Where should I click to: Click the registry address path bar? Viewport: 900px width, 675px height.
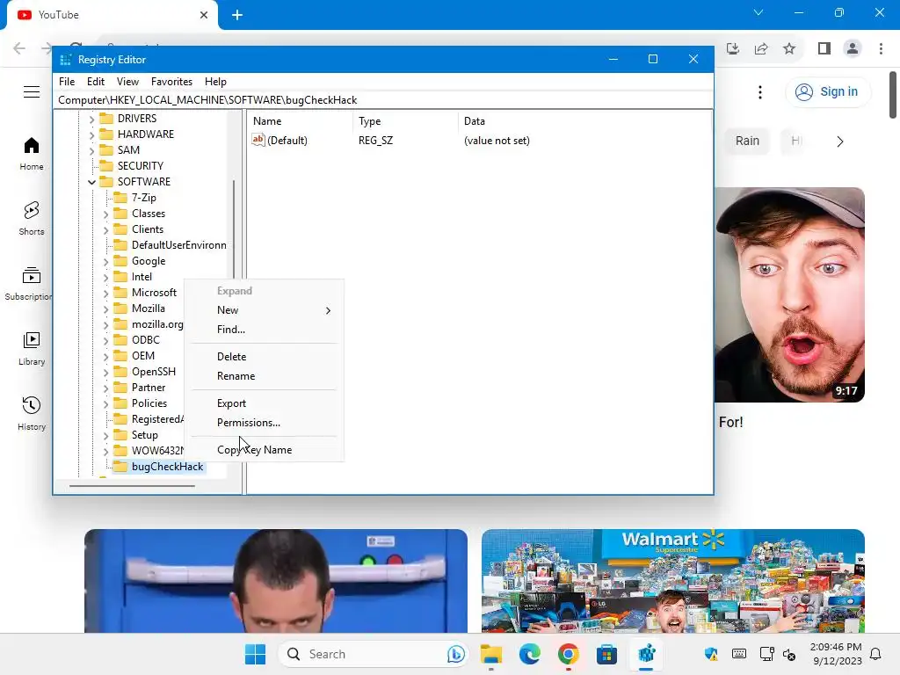point(383,100)
